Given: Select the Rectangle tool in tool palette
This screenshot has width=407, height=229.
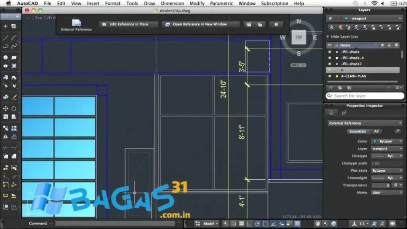Looking at the screenshot, I should [x=14, y=57].
